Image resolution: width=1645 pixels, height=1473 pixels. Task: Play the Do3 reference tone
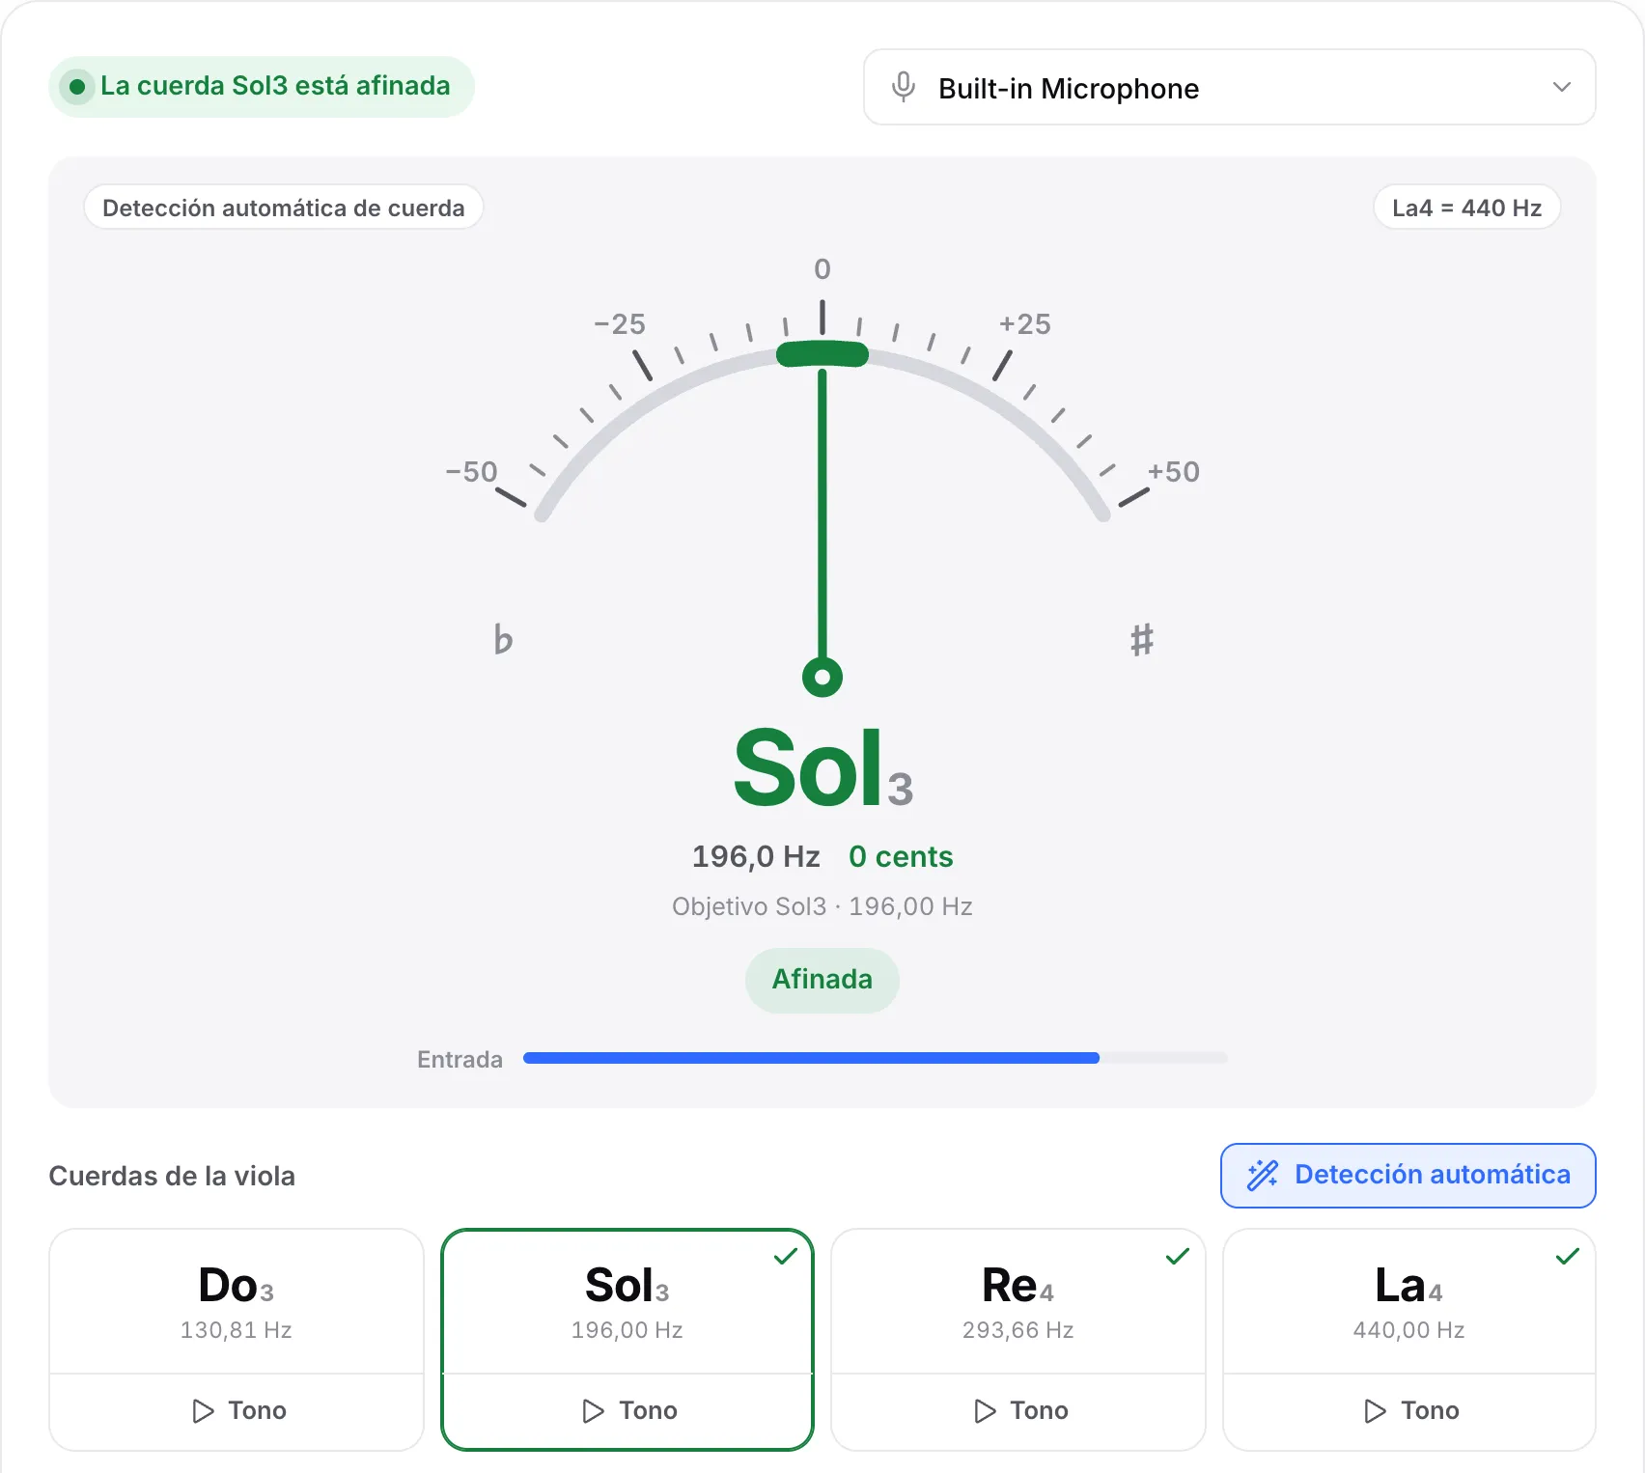(237, 1411)
